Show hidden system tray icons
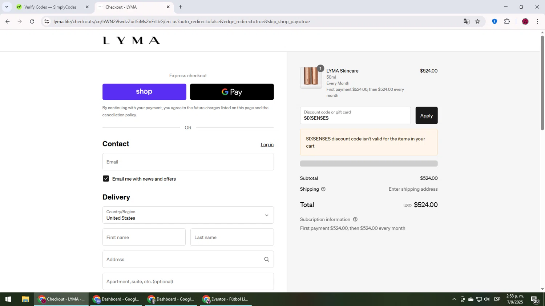Screen dimensions: 545x306 [x=454, y=299]
